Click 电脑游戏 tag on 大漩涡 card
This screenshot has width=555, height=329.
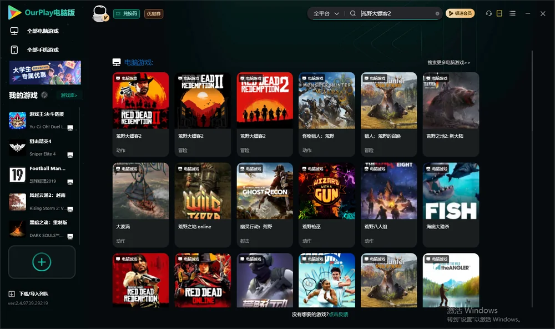pyautogui.click(x=127, y=169)
